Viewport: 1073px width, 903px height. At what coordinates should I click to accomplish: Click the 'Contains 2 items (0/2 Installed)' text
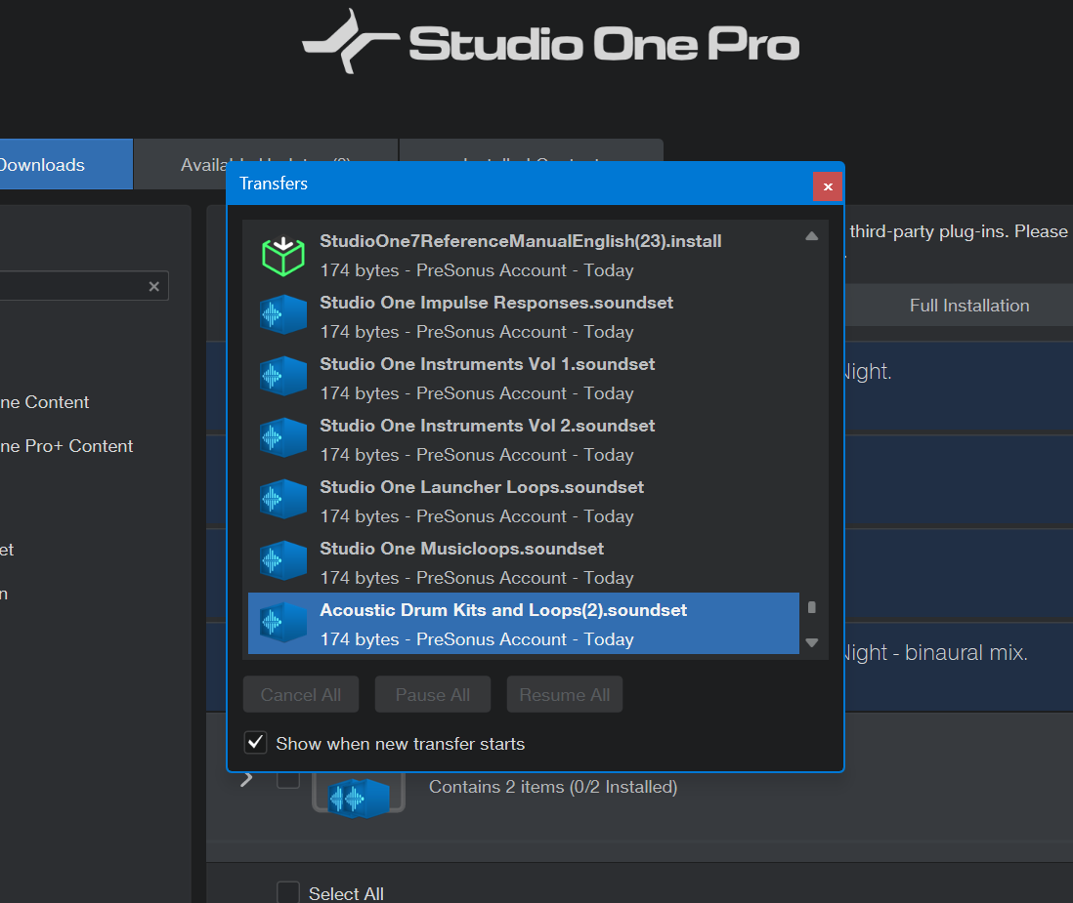[x=553, y=787]
